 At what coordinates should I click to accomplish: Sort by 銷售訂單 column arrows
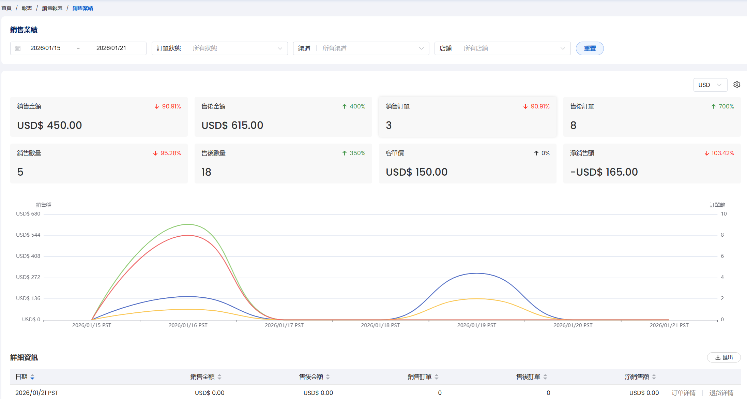(x=437, y=377)
